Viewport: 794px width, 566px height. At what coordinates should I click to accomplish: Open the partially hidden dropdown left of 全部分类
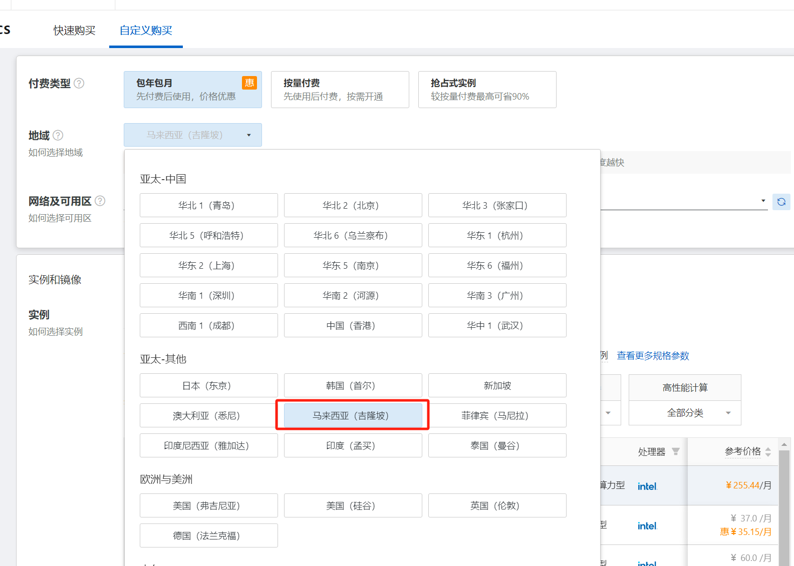608,413
